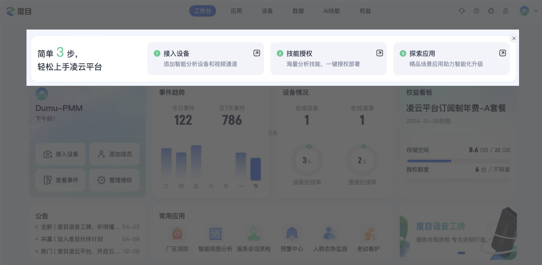542x265 pixels.
Task: Select the AI技能 tab
Action: 332,11
